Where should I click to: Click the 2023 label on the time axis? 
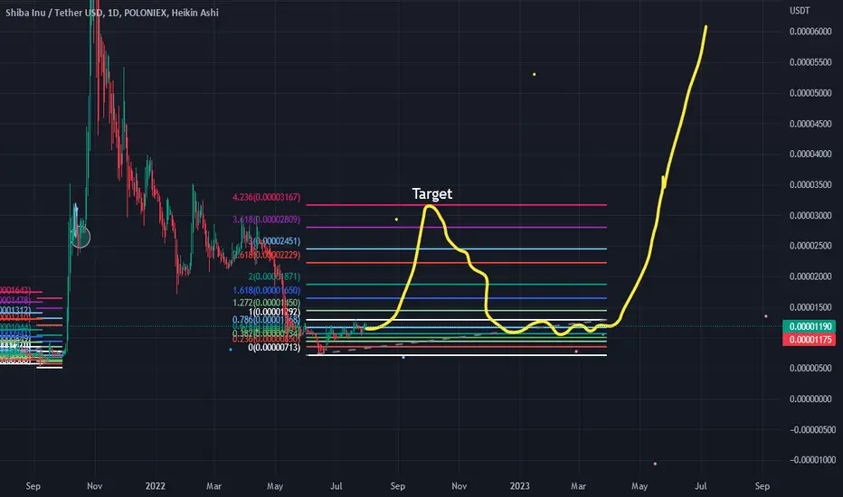[519, 486]
